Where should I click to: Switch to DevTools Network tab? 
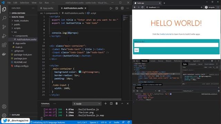(x=169, y=61)
